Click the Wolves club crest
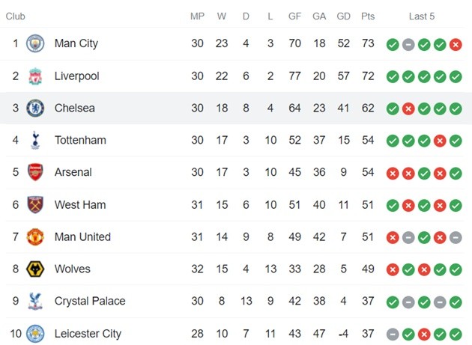Screen dimensions: 472x345 tap(35, 269)
